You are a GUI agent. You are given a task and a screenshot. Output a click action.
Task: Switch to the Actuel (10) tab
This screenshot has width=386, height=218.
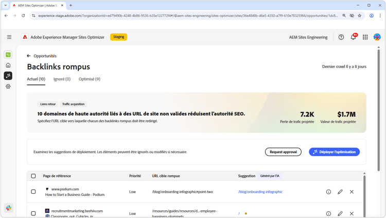click(36, 79)
